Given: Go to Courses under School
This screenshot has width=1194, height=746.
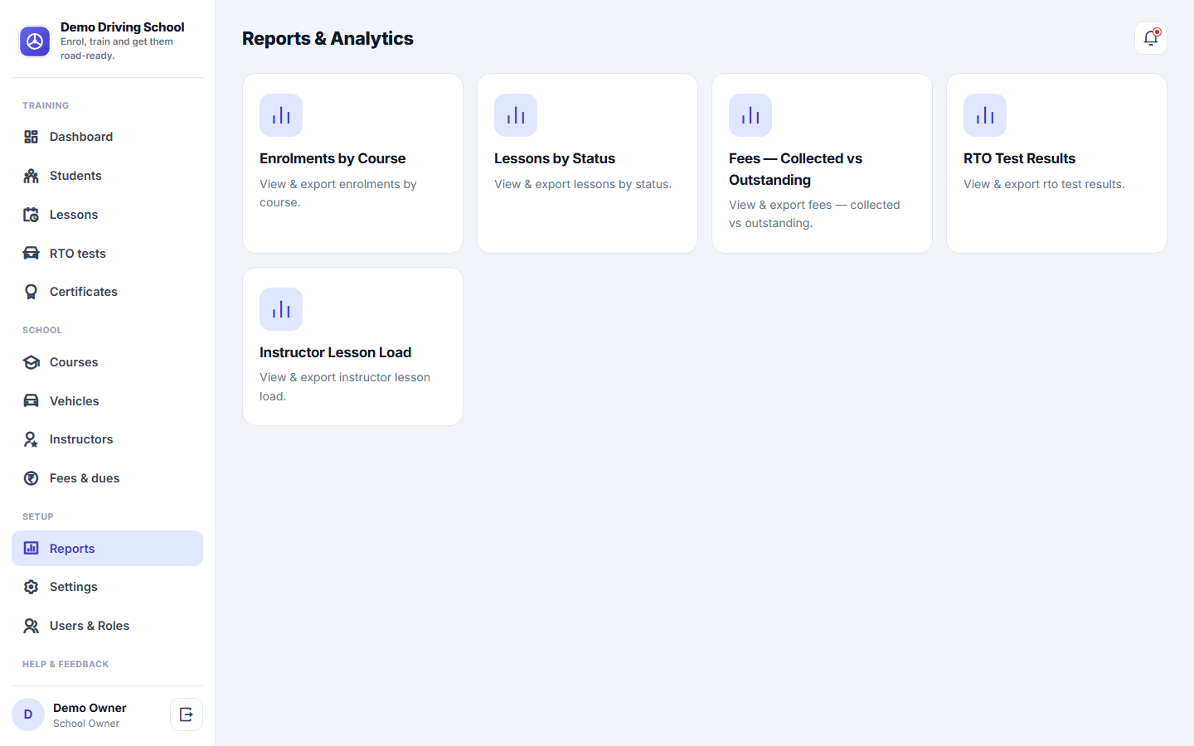Looking at the screenshot, I should (107, 362).
